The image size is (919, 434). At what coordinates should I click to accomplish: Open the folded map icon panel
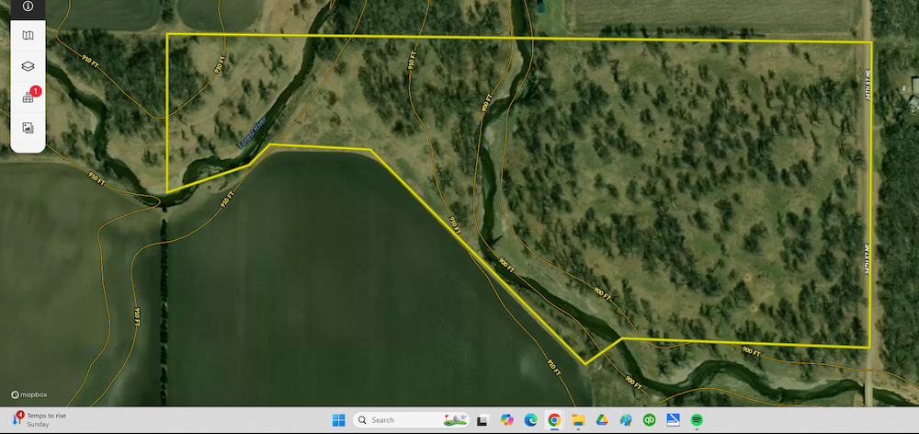[x=28, y=36]
